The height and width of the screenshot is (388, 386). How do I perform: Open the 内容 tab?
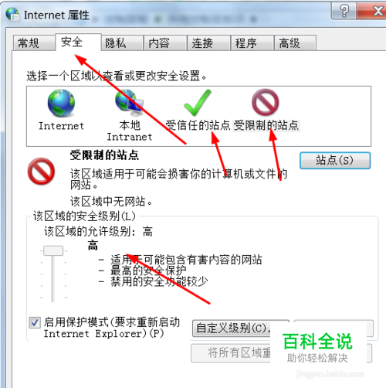(x=165, y=43)
